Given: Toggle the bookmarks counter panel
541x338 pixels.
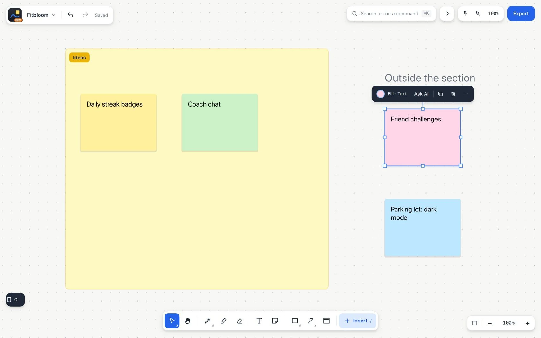Looking at the screenshot, I should coord(15,300).
